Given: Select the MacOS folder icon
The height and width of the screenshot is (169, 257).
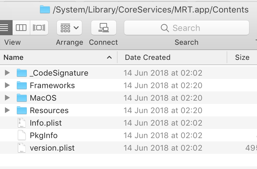Looking at the screenshot, I should coord(22,98).
